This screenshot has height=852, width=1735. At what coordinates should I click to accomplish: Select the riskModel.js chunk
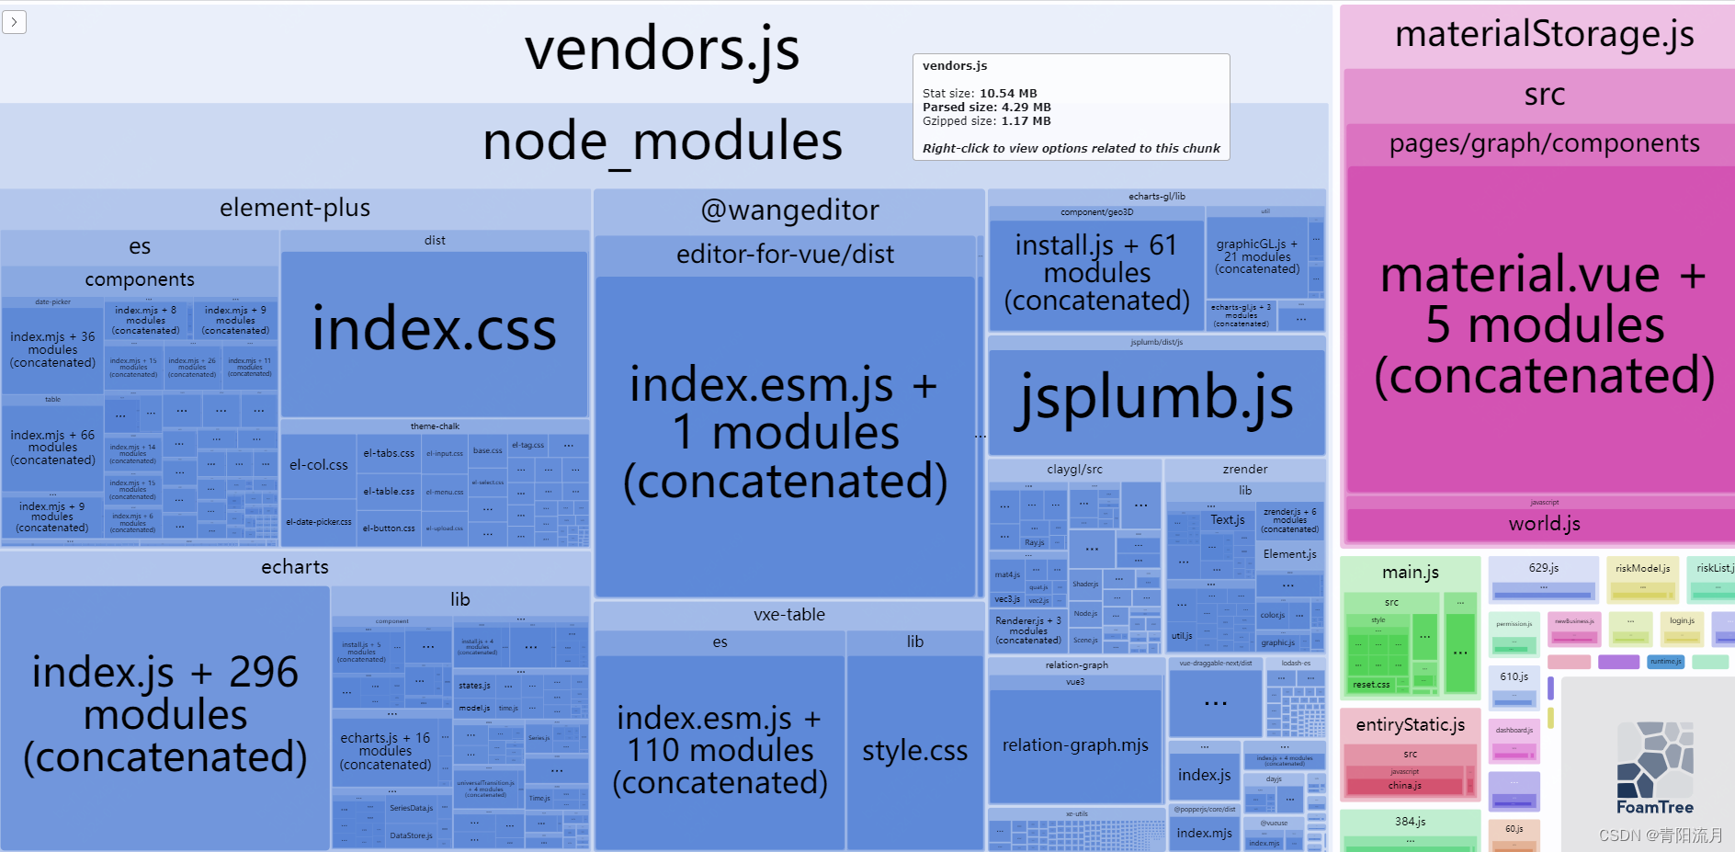click(x=1642, y=568)
